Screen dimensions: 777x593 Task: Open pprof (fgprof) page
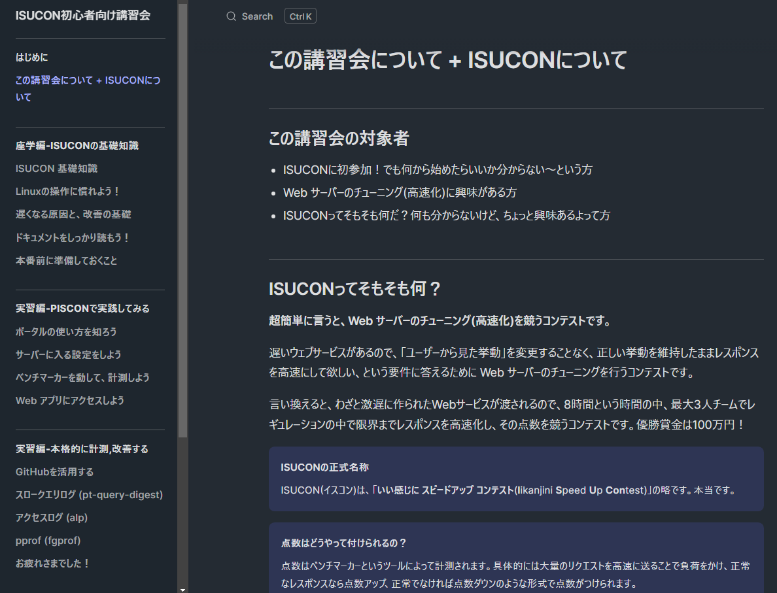(x=48, y=540)
